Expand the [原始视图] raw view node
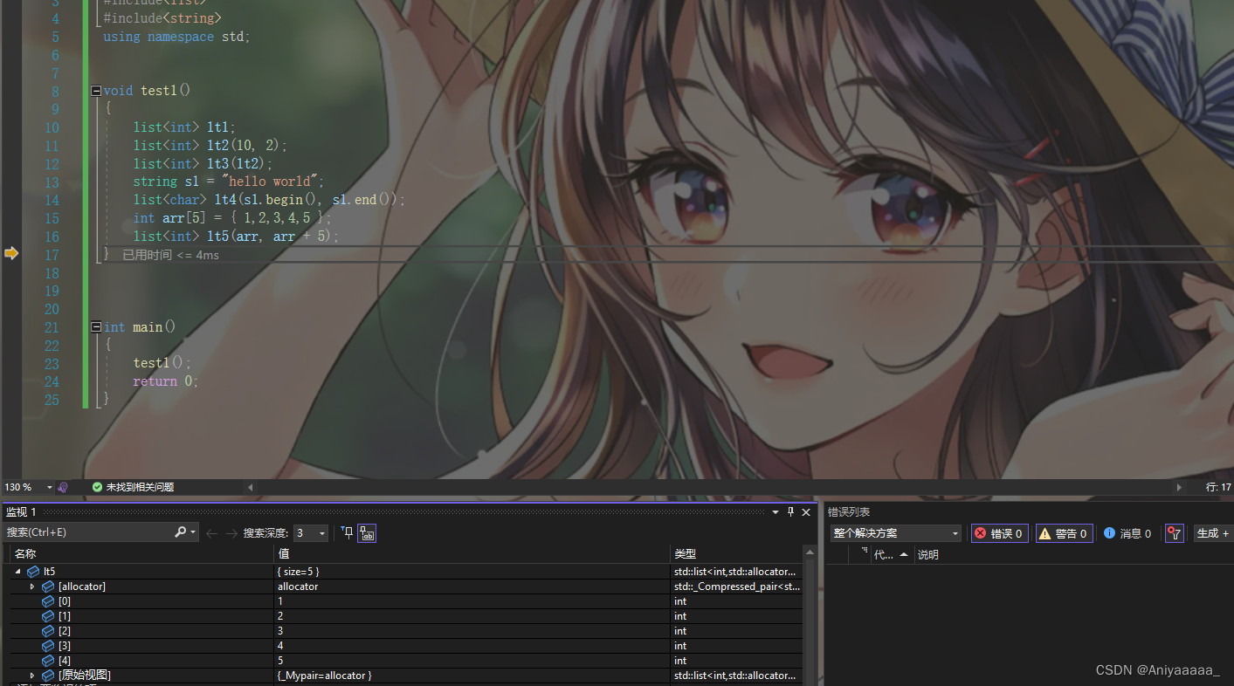Image resolution: width=1234 pixels, height=686 pixels. 33,676
